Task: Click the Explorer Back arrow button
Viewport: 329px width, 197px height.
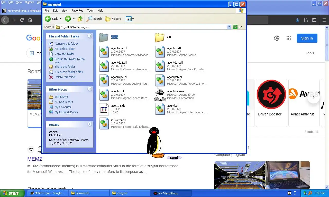Action: pyautogui.click(x=51, y=19)
